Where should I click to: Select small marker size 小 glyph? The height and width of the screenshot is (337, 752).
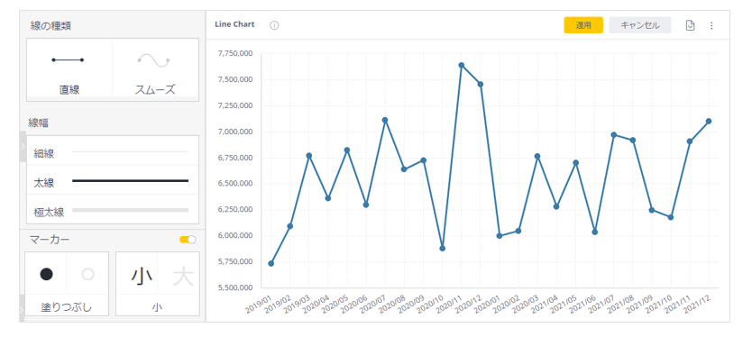pyautogui.click(x=142, y=276)
